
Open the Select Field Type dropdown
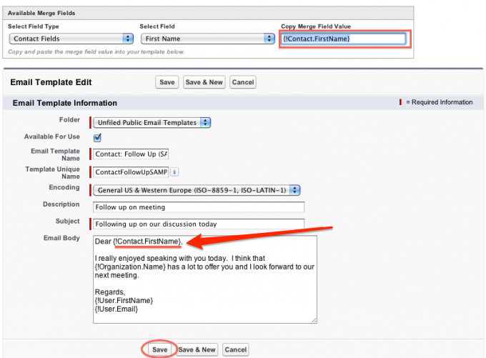click(71, 39)
